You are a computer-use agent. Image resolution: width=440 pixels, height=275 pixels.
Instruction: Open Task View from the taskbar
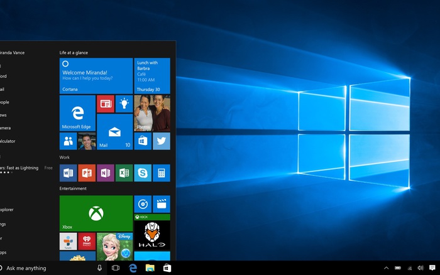tap(116, 268)
